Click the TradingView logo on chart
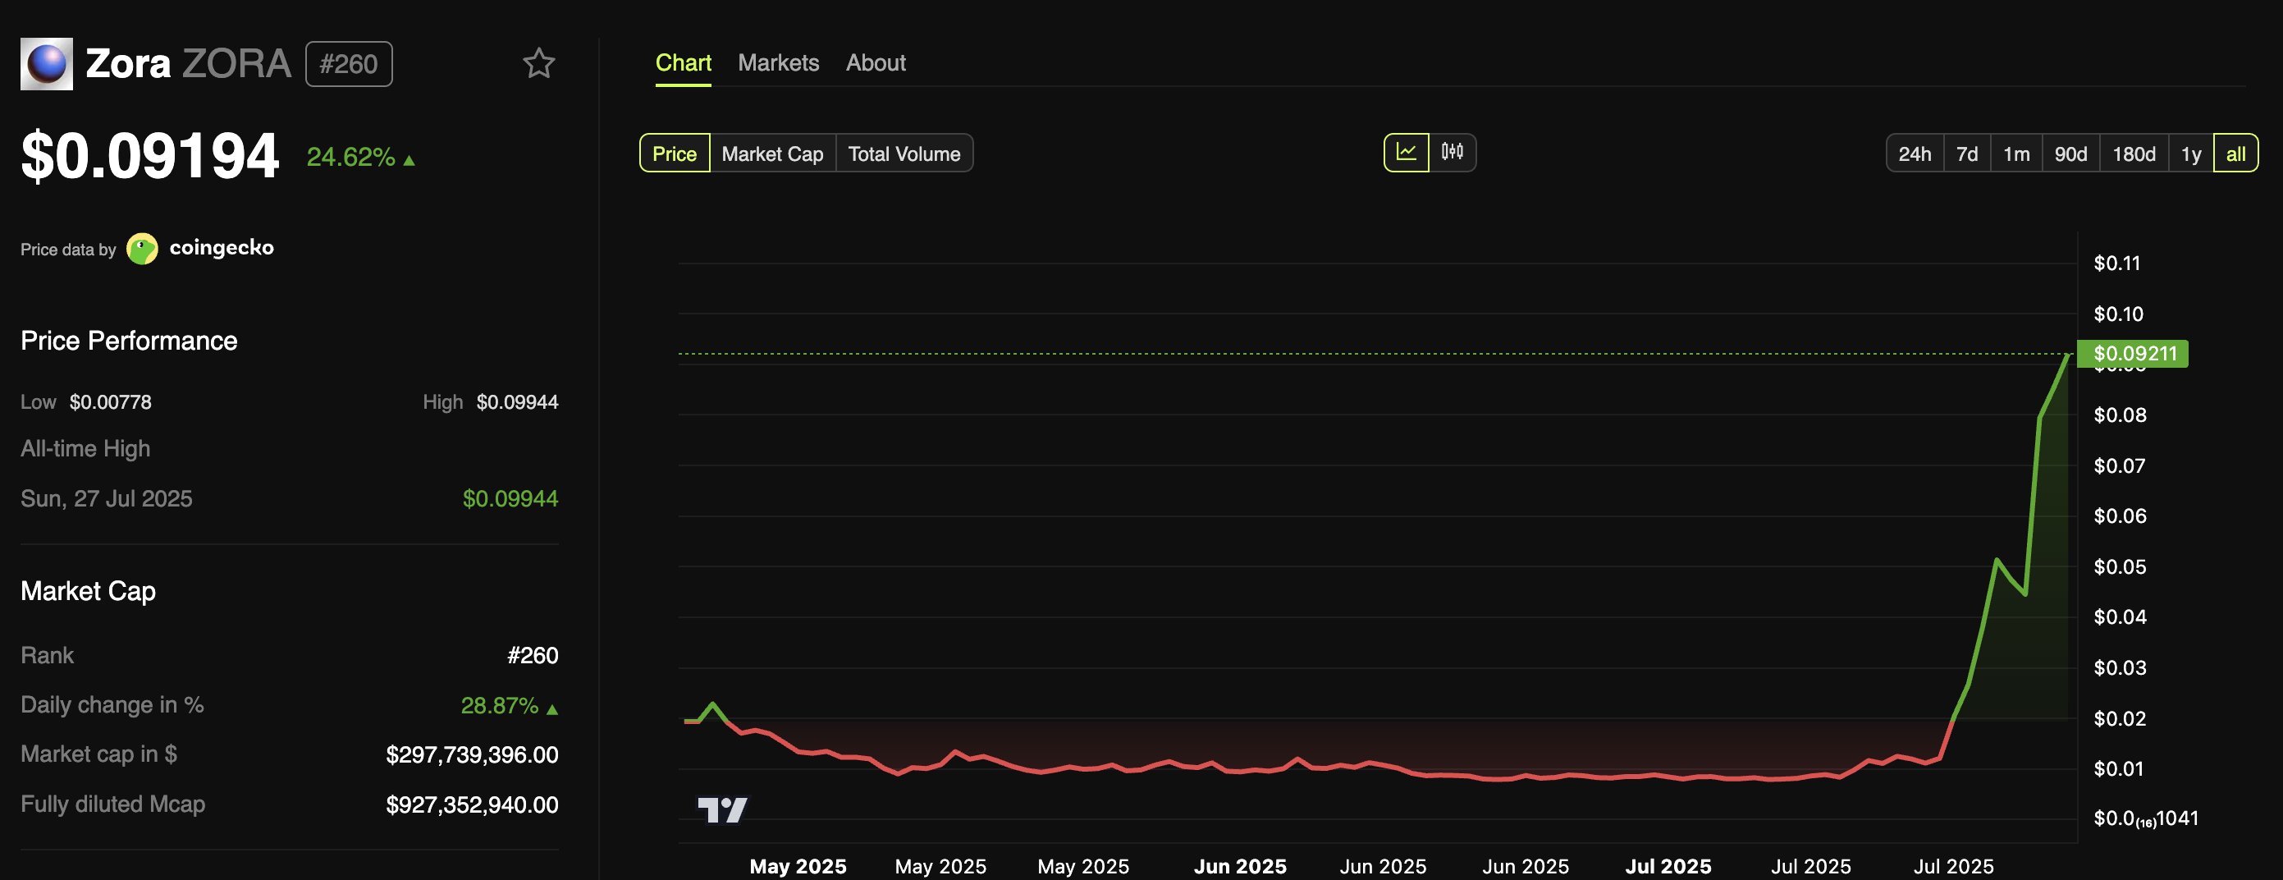2283x880 pixels. point(722,809)
